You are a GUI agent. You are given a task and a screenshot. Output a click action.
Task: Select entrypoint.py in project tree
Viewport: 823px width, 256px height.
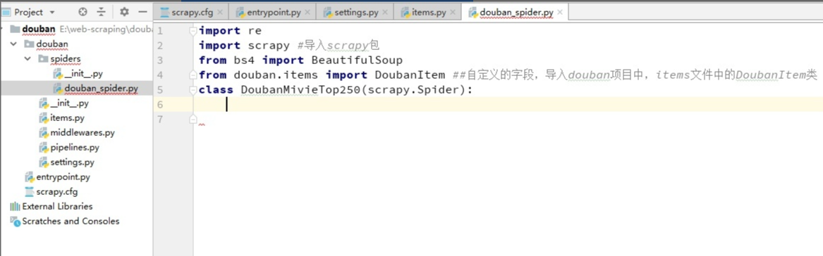63,177
